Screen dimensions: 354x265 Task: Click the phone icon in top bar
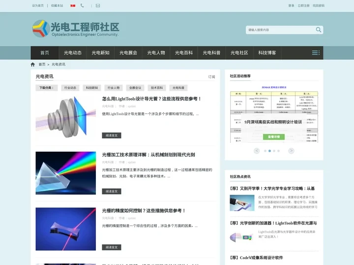tap(82, 5)
